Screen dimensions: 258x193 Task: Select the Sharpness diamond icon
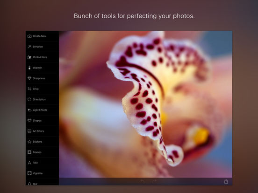[x=29, y=78]
